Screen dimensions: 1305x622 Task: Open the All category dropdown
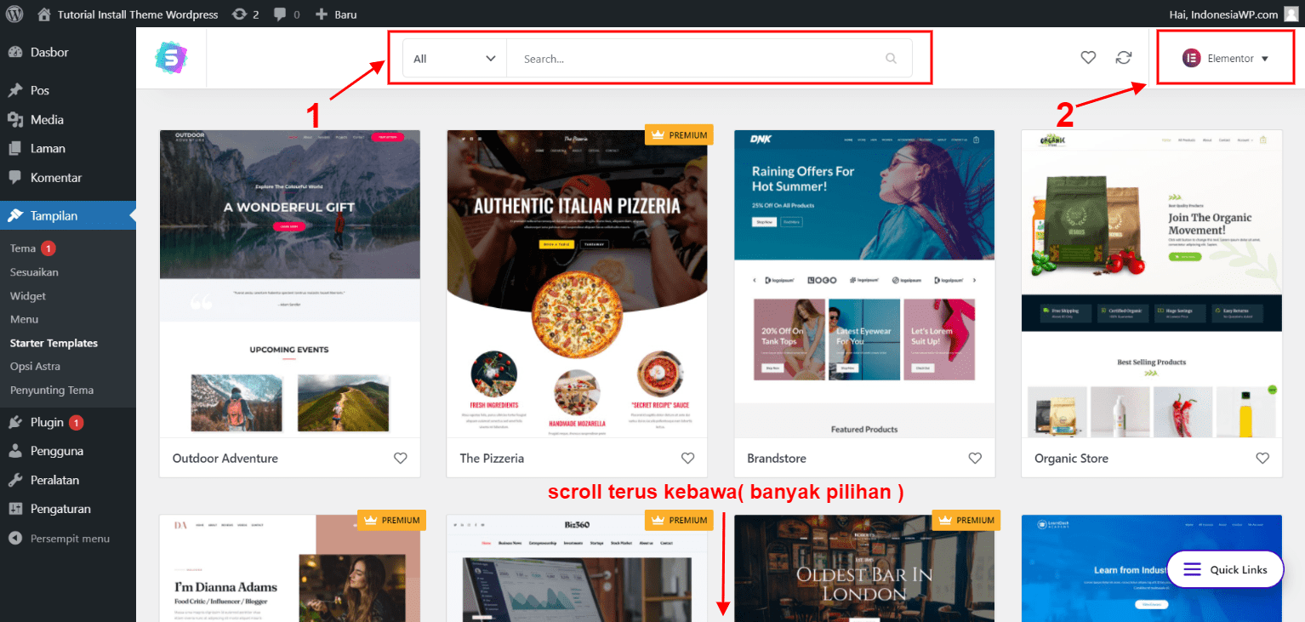click(453, 58)
